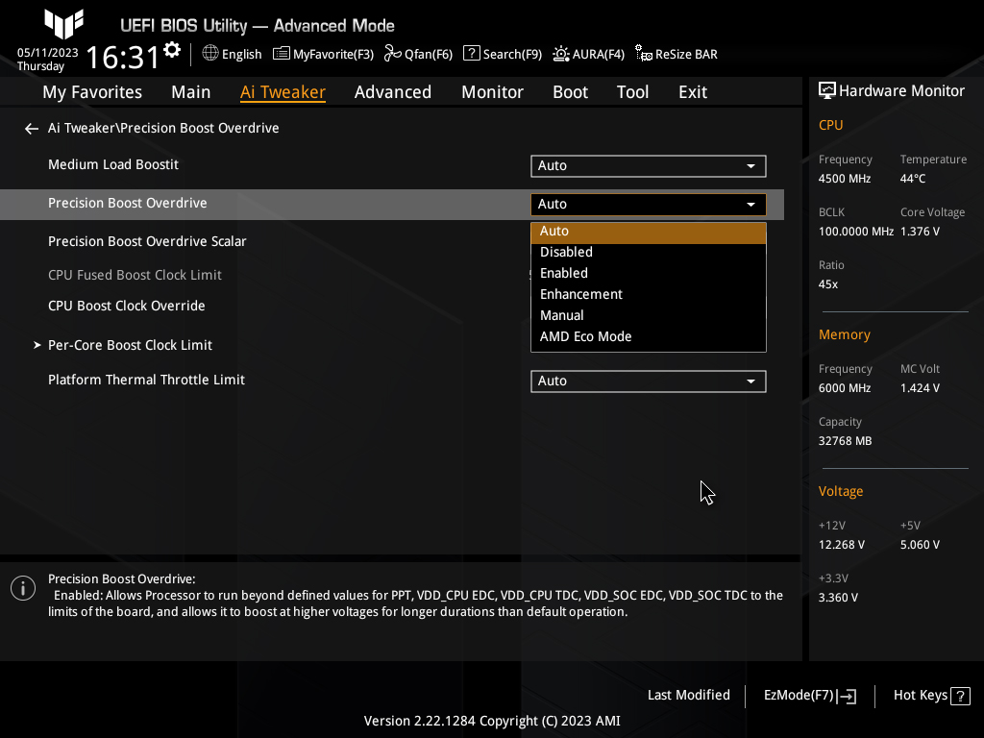Viewport: 984px width, 738px height.
Task: Open Medium Load Boostit dropdown
Action: (x=649, y=165)
